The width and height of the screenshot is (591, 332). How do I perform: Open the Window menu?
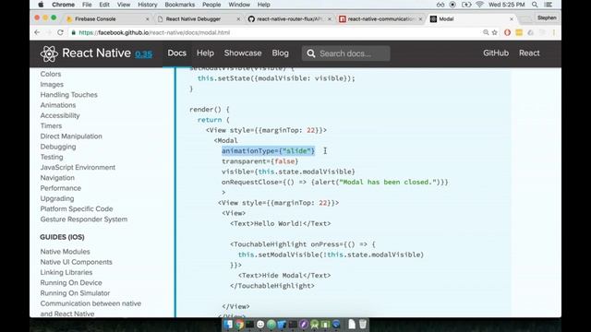(239, 5)
